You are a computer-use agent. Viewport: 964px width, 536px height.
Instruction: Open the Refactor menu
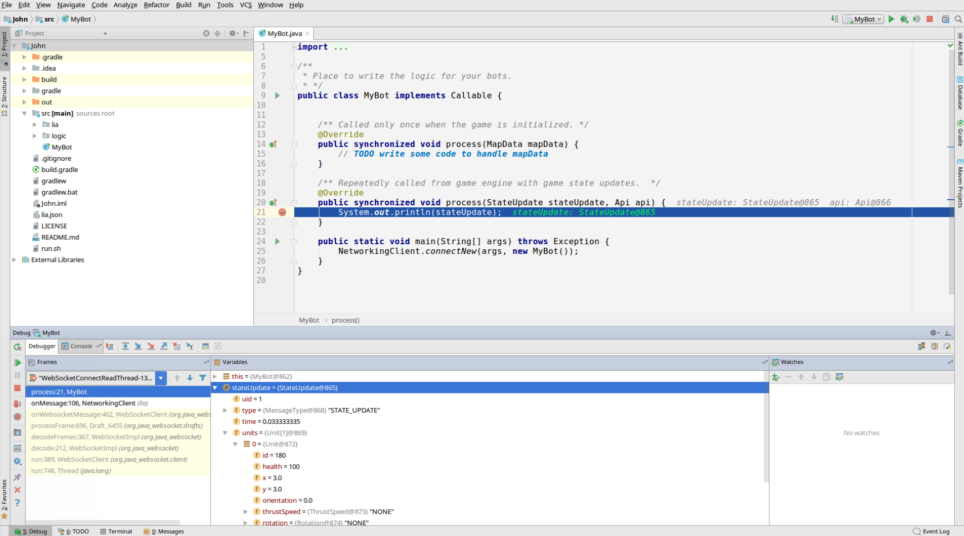[156, 5]
